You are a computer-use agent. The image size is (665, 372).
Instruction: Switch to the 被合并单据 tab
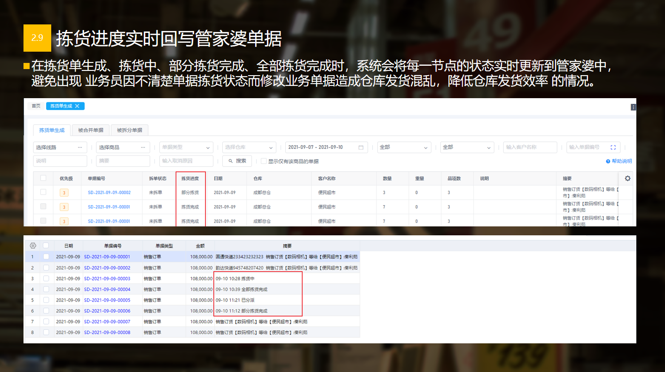(90, 130)
